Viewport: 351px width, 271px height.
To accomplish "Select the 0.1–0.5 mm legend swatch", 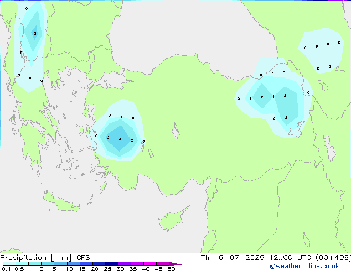I will coord(9,264).
